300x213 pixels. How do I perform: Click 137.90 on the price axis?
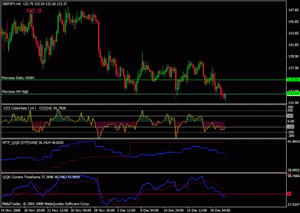[293, 68]
